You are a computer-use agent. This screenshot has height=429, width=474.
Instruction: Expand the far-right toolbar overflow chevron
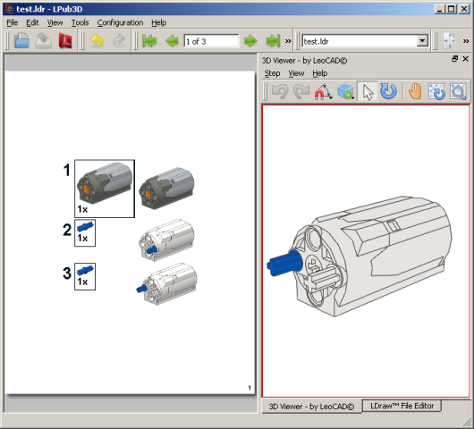(x=466, y=41)
